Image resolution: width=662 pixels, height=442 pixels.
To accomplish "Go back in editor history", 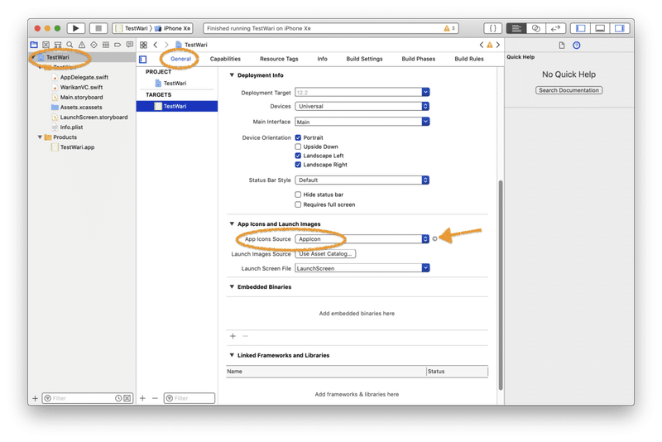I will (x=156, y=45).
